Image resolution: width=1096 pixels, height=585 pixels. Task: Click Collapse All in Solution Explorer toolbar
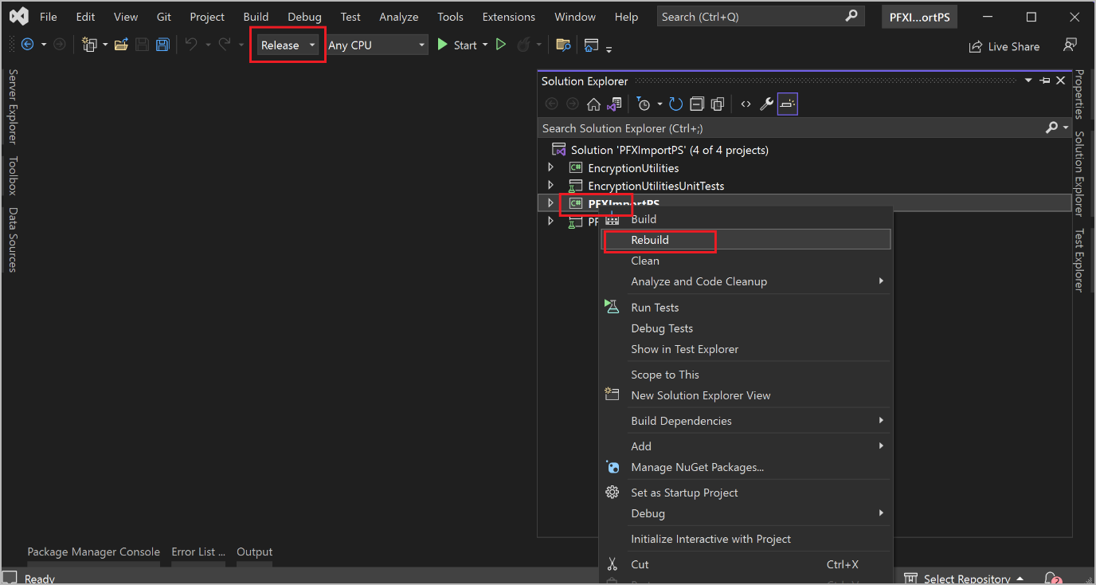pos(697,104)
